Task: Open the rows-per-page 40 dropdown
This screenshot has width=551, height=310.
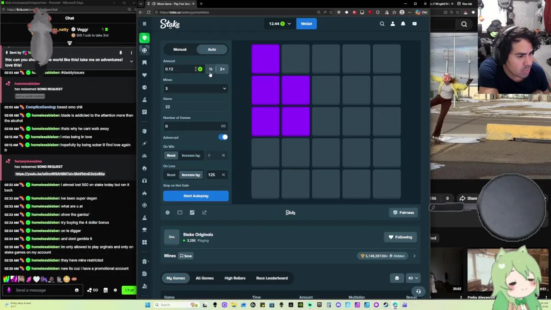Action: click(x=412, y=278)
